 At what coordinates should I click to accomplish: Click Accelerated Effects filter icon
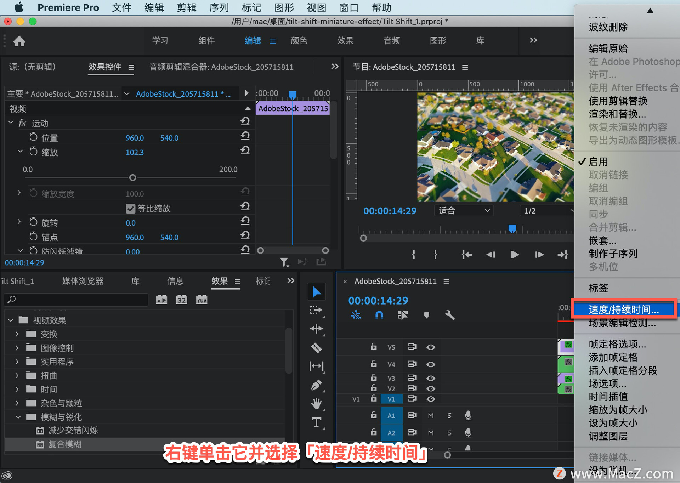[x=161, y=300]
